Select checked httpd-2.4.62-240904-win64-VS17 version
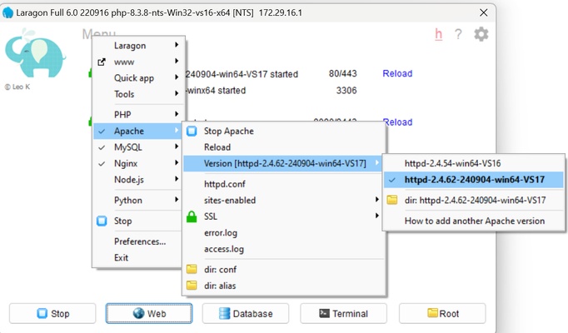The image size is (568, 333). pos(474,180)
